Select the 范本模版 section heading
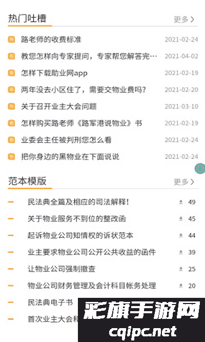 27,181
